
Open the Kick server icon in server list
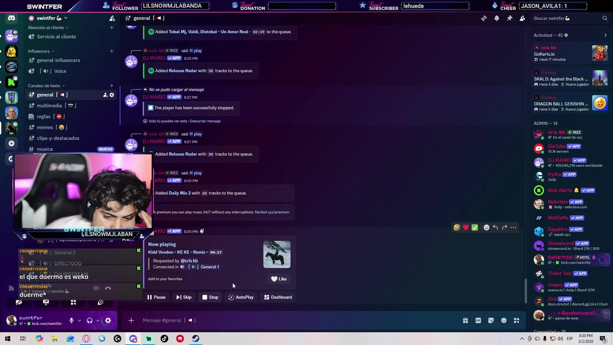coord(11,82)
